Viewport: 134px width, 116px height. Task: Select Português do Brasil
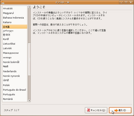[x=15, y=90]
